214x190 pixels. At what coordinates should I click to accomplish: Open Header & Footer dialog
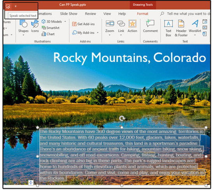pyautogui.click(x=181, y=28)
